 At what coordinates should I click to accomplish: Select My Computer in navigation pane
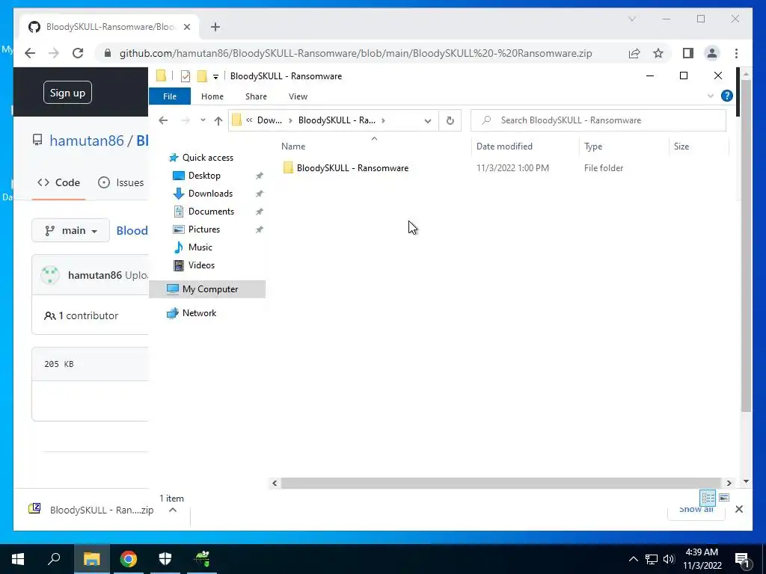207,289
